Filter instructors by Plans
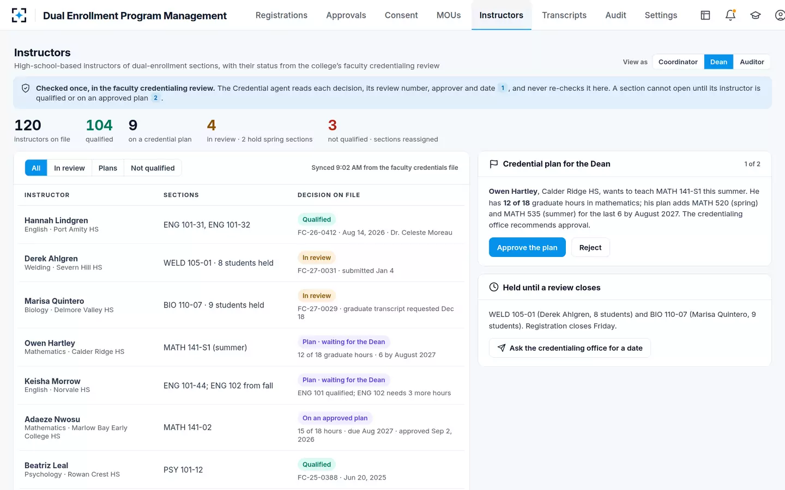Viewport: 785px width, 490px height. tap(108, 168)
